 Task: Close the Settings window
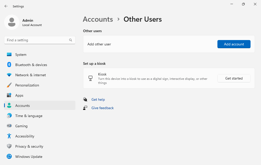[x=255, y=4]
